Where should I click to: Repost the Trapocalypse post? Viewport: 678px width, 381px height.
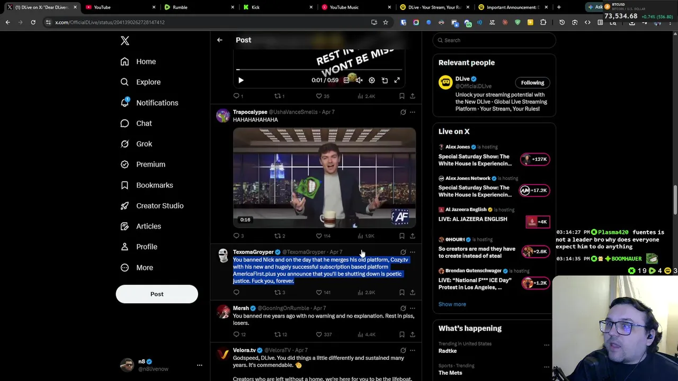tap(280, 236)
